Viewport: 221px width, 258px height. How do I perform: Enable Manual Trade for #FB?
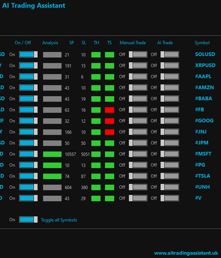tap(138, 110)
